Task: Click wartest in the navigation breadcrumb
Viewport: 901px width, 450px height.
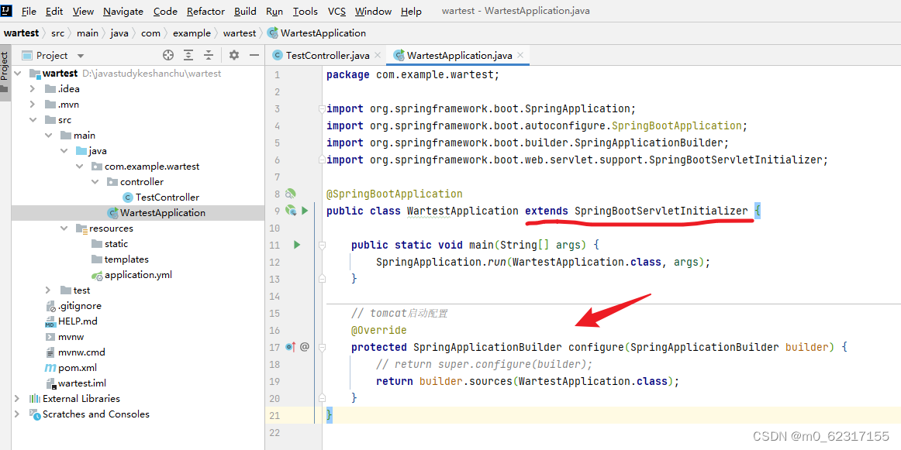Action: (22, 33)
